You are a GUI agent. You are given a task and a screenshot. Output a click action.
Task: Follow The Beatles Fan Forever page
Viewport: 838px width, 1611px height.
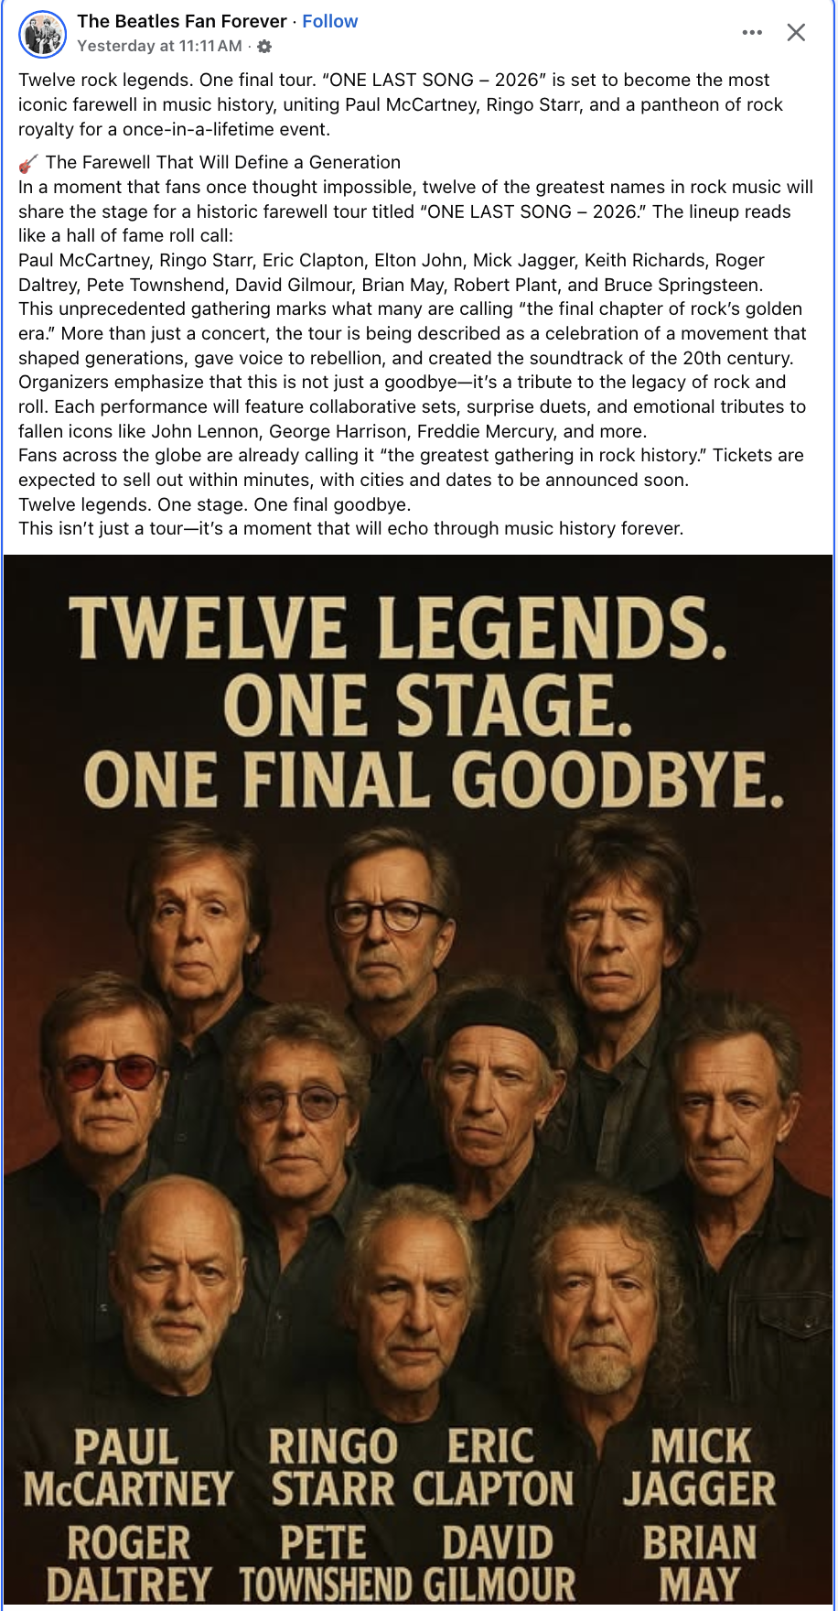tap(329, 21)
